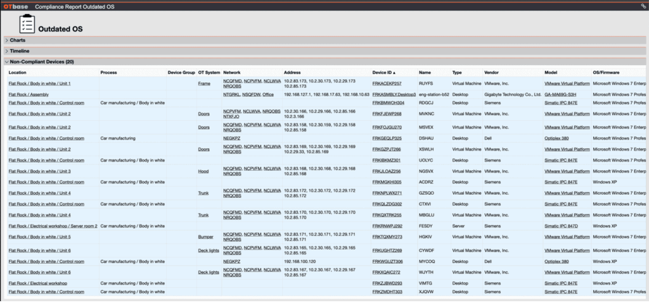Viewport: 649px width, 303px height.
Task: Open device FRKJLOAZ256
Action: (387, 171)
